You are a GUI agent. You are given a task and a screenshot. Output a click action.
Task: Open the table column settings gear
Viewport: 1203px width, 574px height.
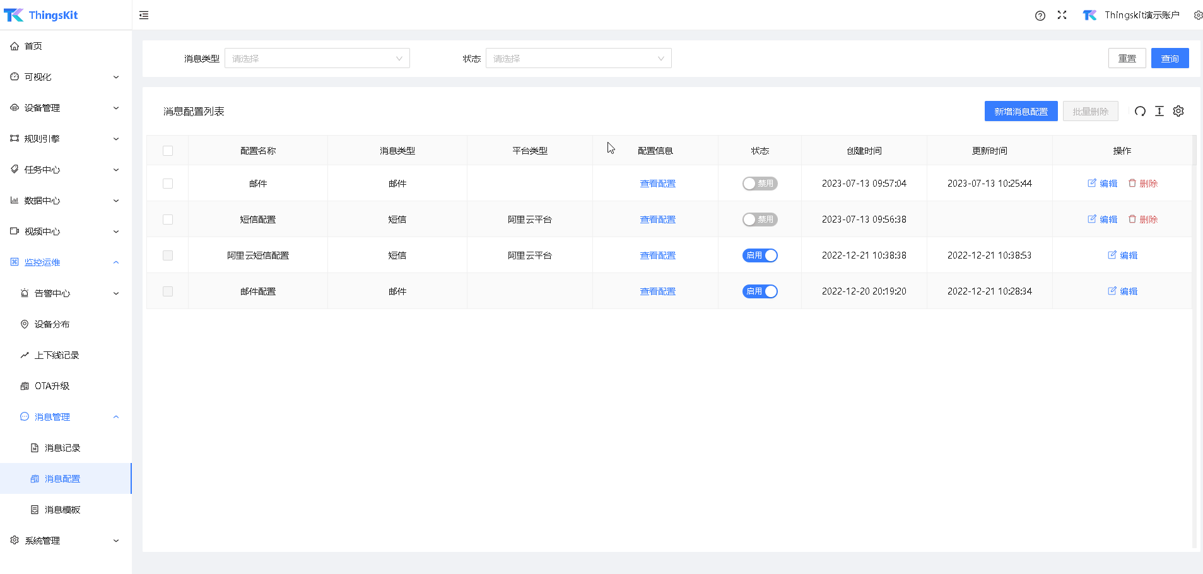tap(1178, 111)
